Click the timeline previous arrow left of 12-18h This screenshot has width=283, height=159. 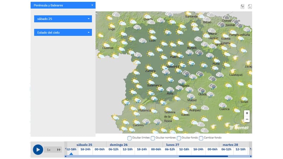point(66,149)
